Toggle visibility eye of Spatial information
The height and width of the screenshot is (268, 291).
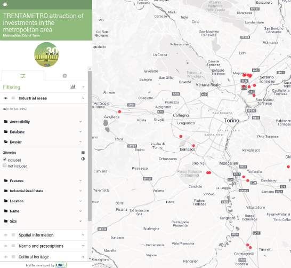tap(6, 235)
